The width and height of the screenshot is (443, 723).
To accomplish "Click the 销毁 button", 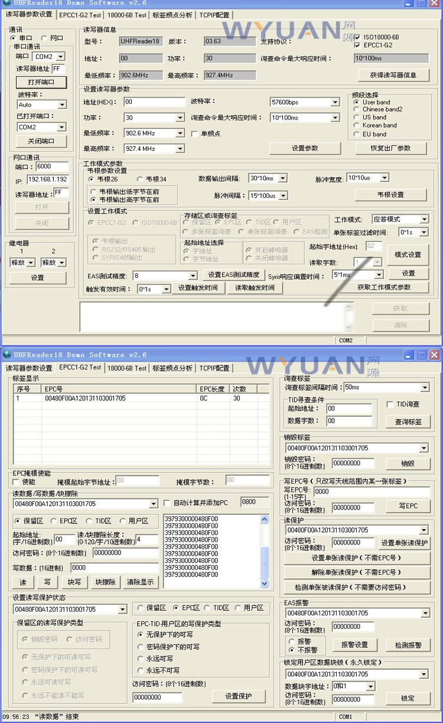I will 408,464.
